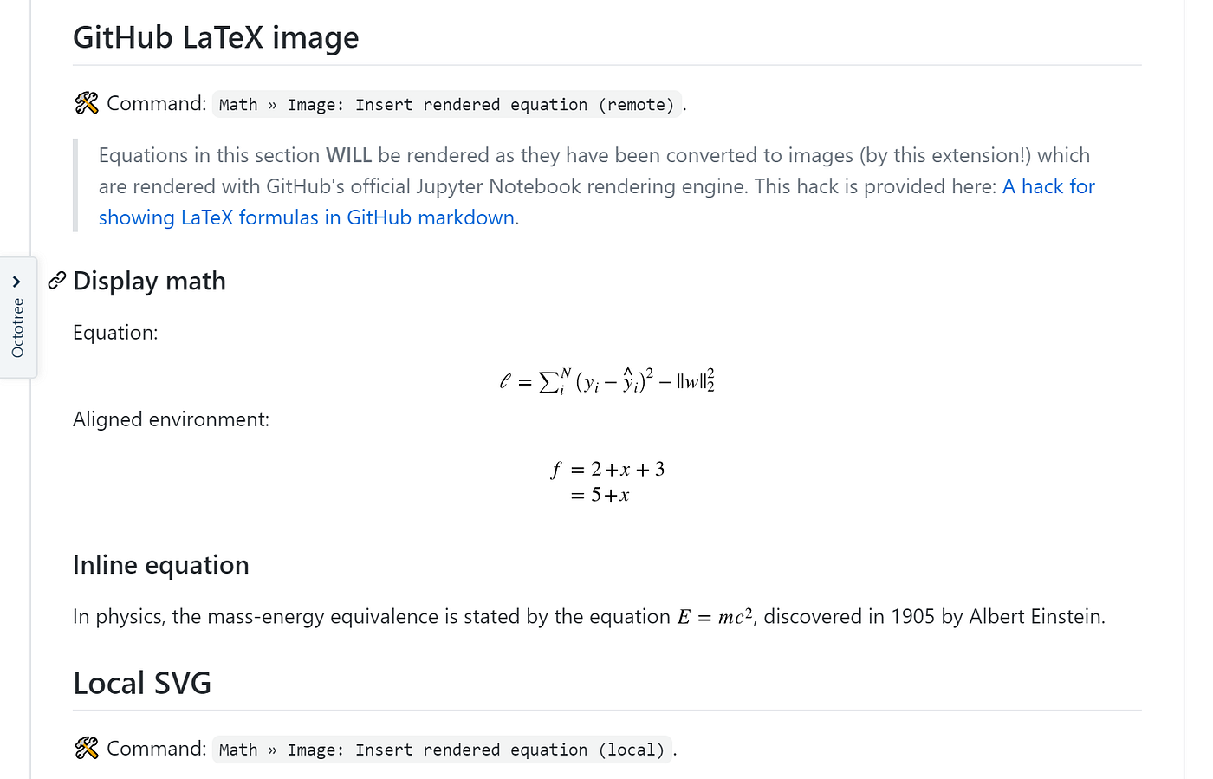The width and height of the screenshot is (1213, 779).
Task: Open "A hack for showing LaTeX formulas" link
Action: pyautogui.click(x=597, y=202)
